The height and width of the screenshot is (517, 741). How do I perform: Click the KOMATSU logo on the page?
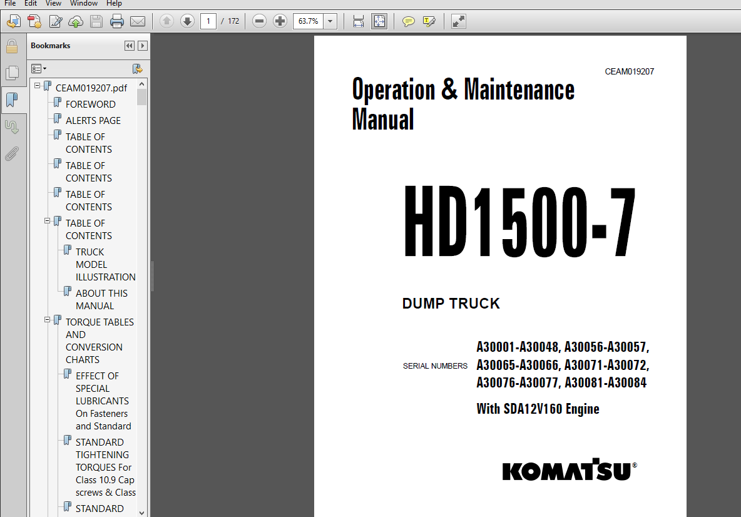(x=570, y=469)
